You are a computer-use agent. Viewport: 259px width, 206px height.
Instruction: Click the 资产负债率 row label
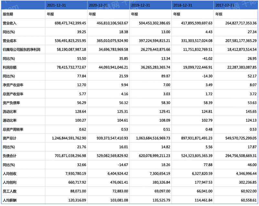tap(11, 103)
